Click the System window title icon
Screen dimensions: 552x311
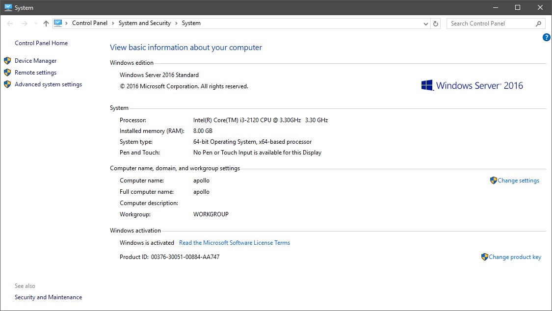coord(8,7)
